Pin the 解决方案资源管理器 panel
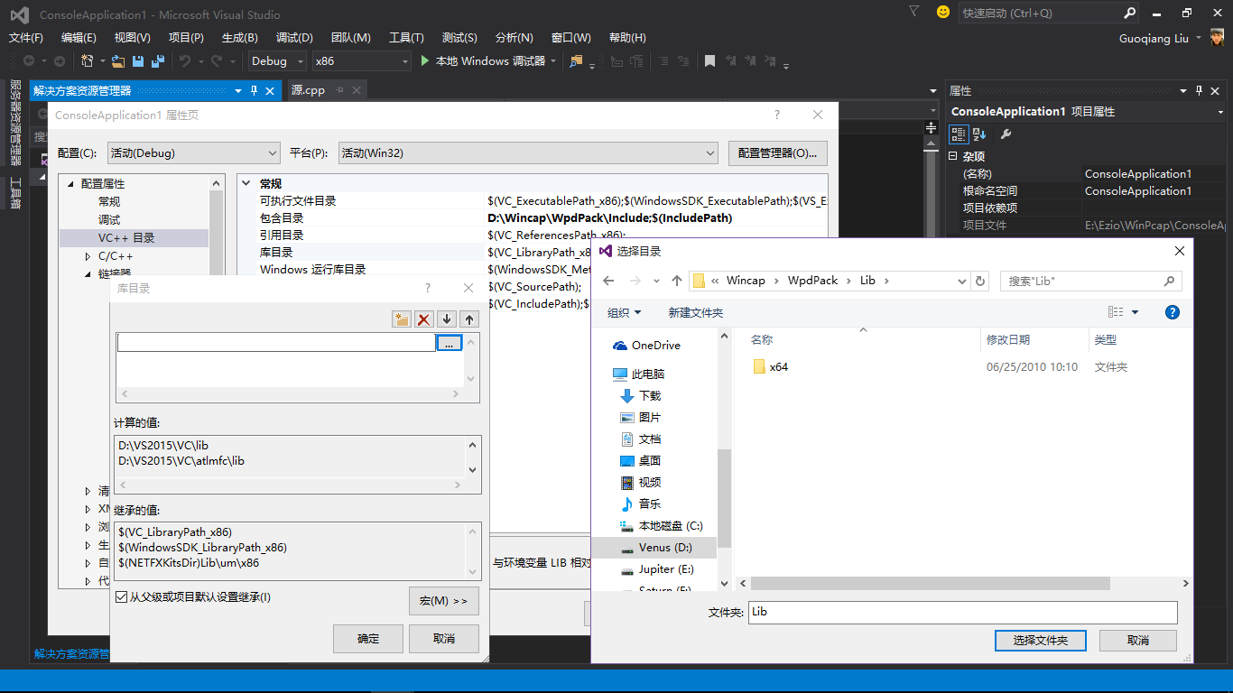Screen dimensions: 1233x693 tap(255, 90)
